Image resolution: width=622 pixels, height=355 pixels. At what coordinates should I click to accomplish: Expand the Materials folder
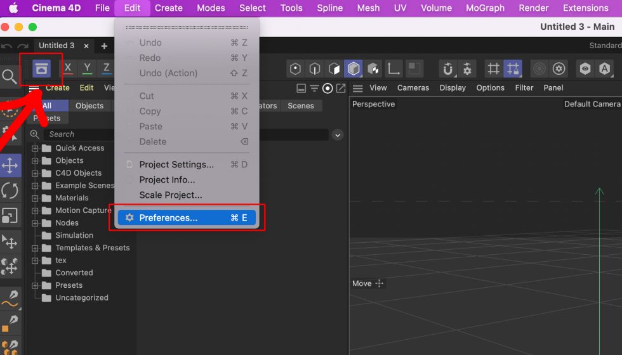35,198
